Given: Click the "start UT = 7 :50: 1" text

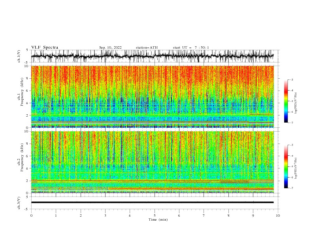Looking at the screenshot, I should click(191, 47).
